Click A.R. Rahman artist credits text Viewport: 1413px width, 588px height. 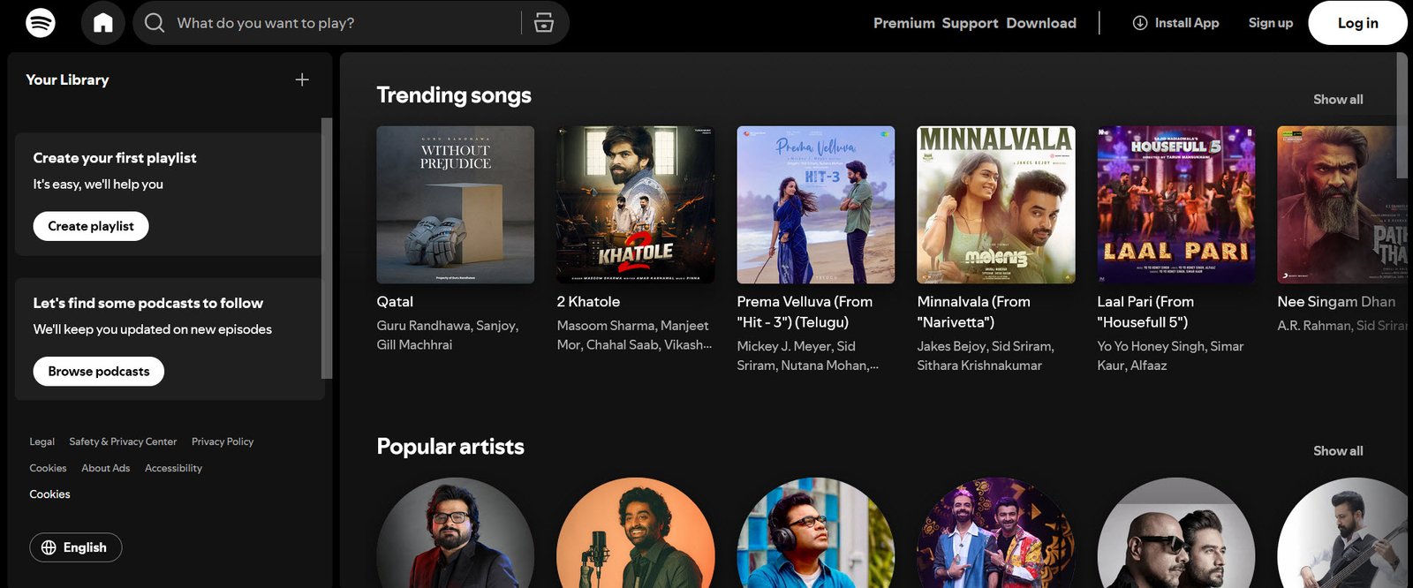click(x=1342, y=326)
